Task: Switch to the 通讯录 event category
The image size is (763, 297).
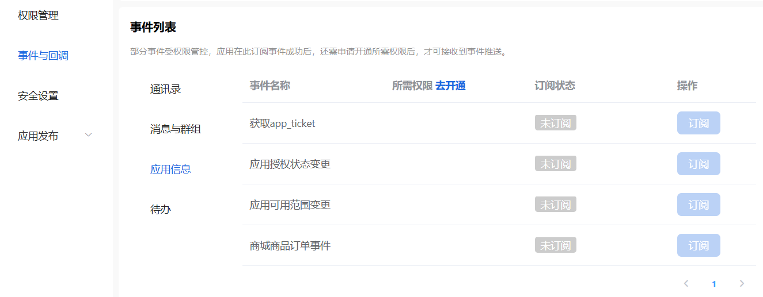Action: (166, 89)
